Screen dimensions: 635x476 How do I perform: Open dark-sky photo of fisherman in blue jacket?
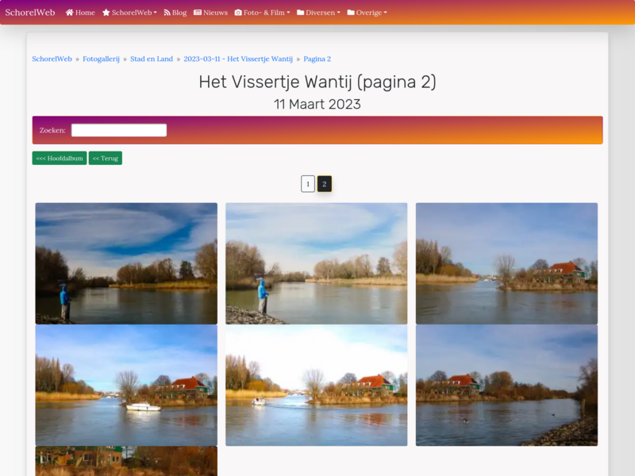coord(126,263)
